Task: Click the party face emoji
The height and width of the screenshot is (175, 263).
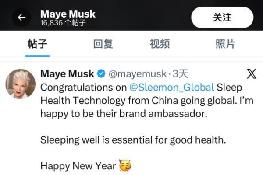Action: (125, 165)
